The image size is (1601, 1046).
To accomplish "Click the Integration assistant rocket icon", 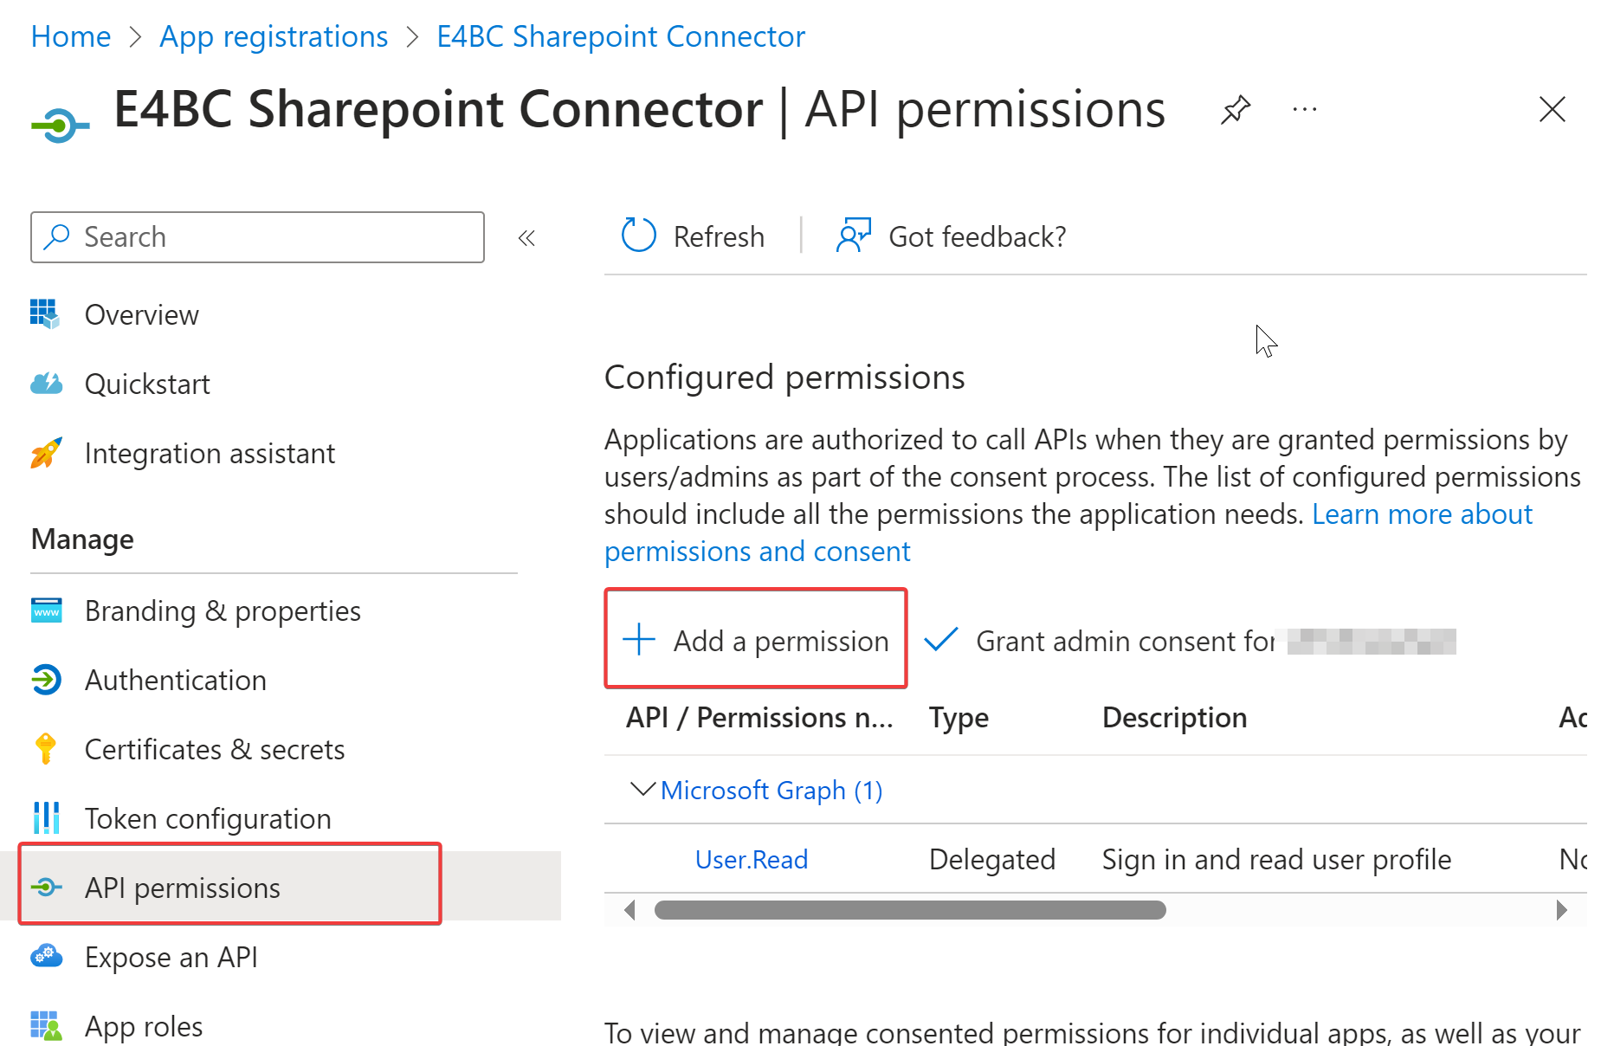I will click(46, 453).
